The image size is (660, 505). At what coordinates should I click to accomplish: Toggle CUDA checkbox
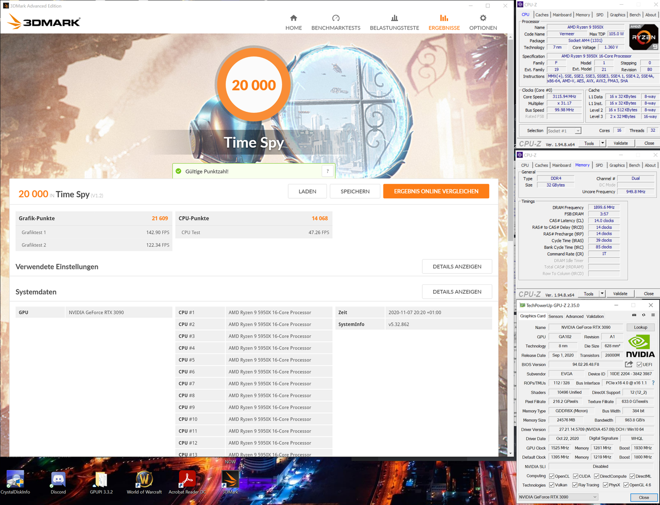coord(575,476)
